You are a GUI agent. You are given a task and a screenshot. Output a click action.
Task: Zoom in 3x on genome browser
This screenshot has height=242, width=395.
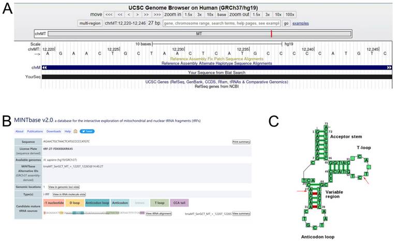199,15
